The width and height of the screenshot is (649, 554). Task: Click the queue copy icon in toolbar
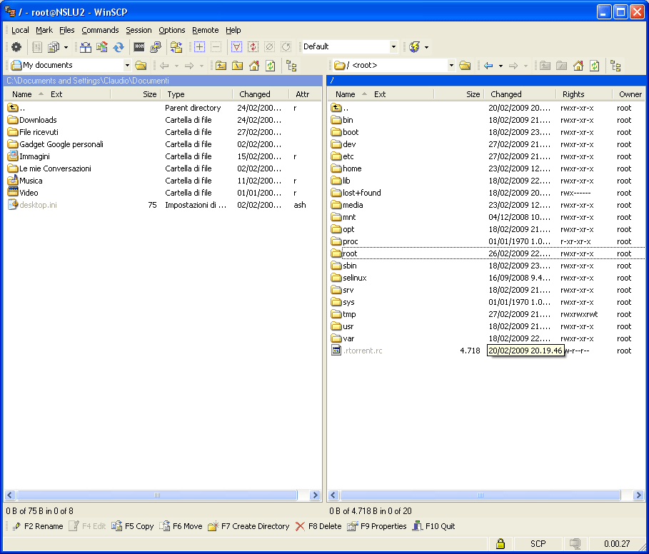tap(54, 46)
